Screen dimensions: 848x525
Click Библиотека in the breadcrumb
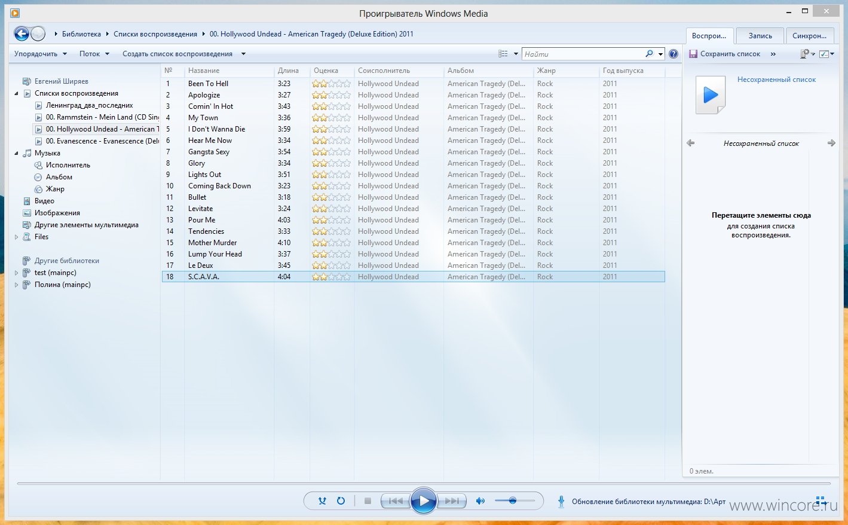81,34
